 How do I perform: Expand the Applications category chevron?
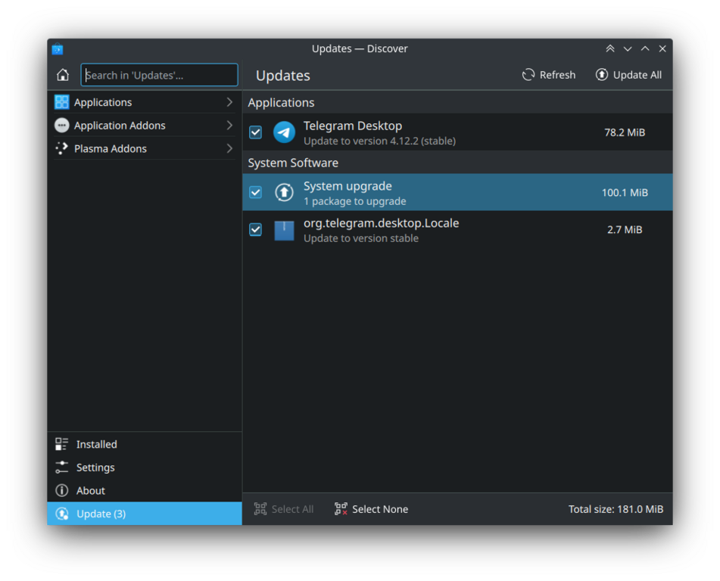229,102
